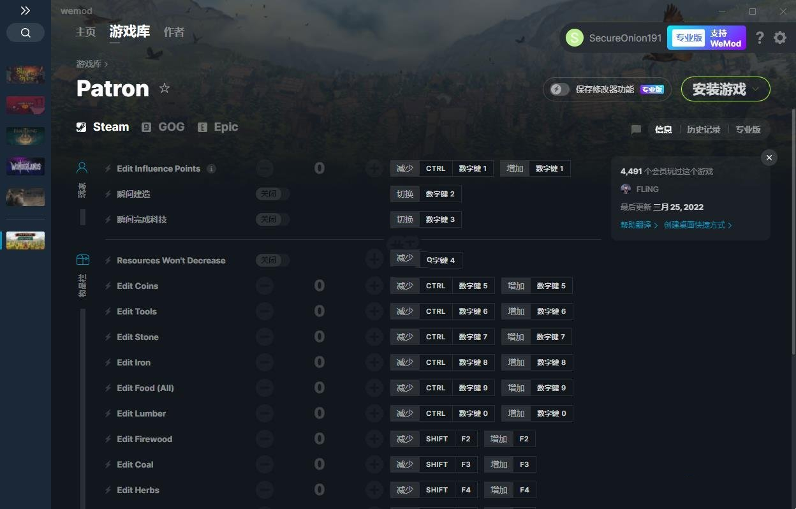796x509 pixels.
Task: Click the Edit Influence Points value field
Action: tap(320, 168)
